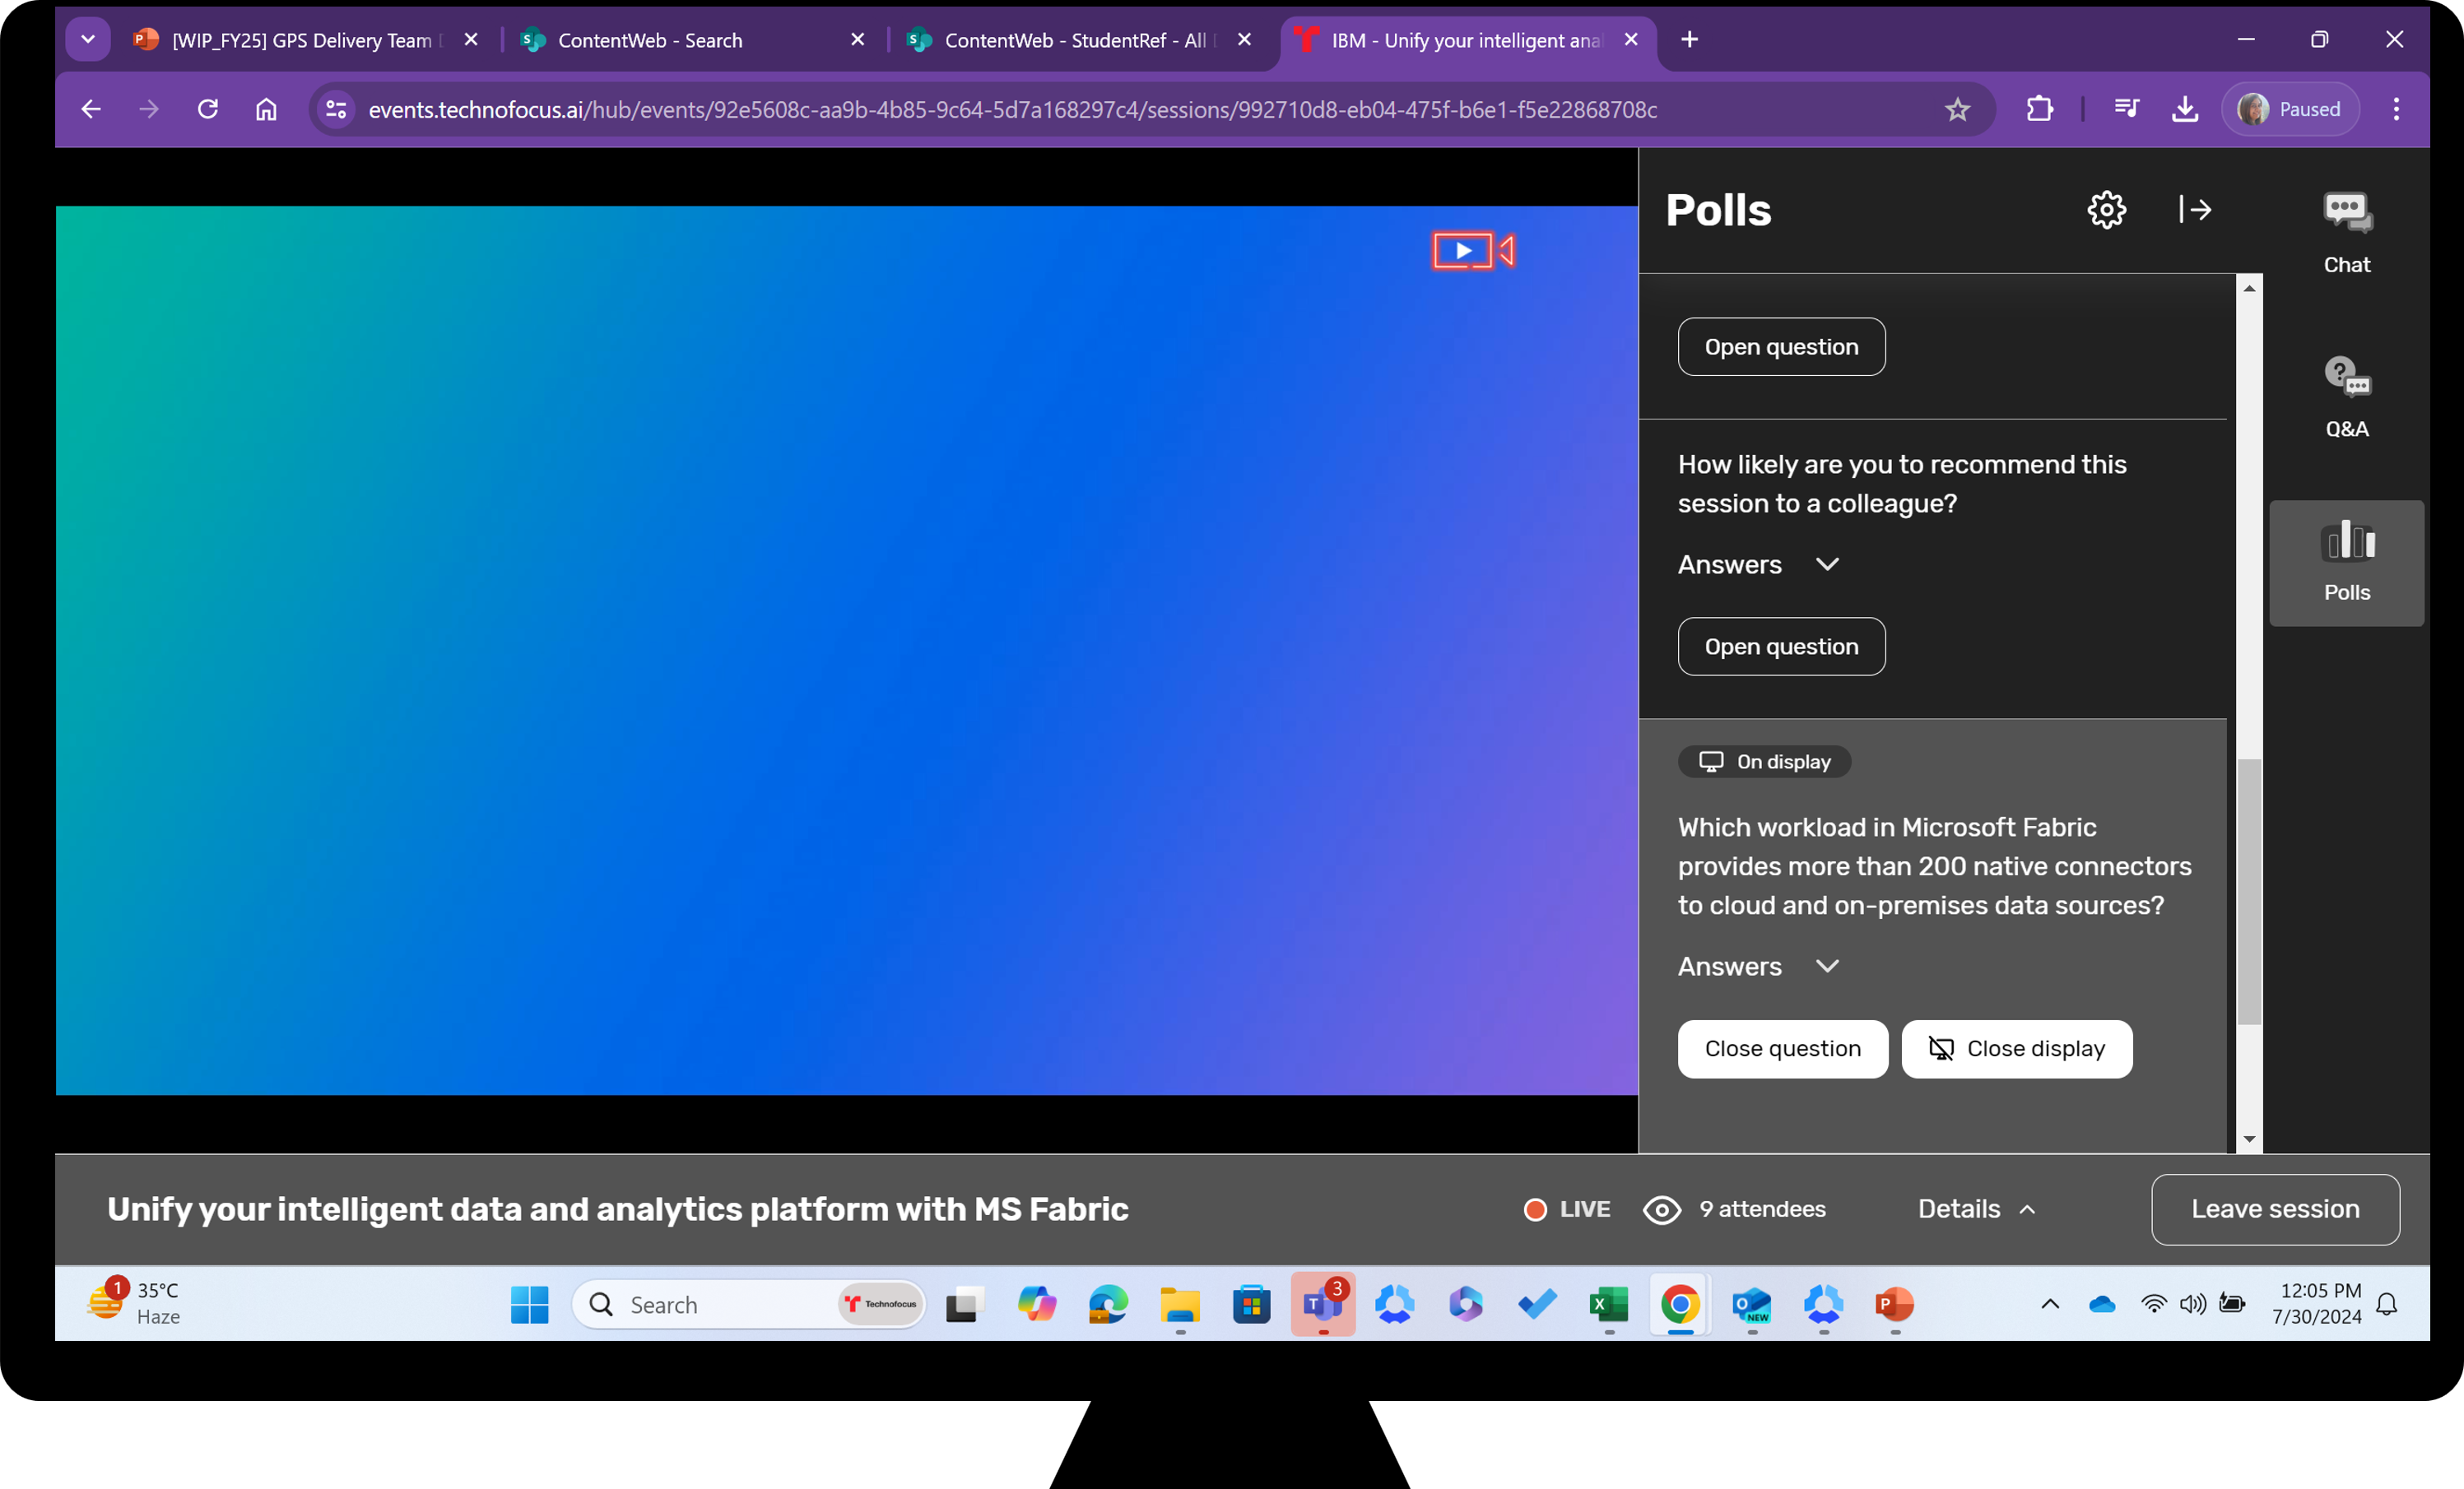The width and height of the screenshot is (2464, 1489).
Task: Launch Copilot from taskbar
Action: pos(1036,1304)
